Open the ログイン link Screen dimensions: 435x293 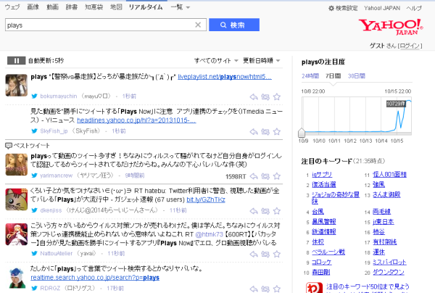(x=410, y=46)
